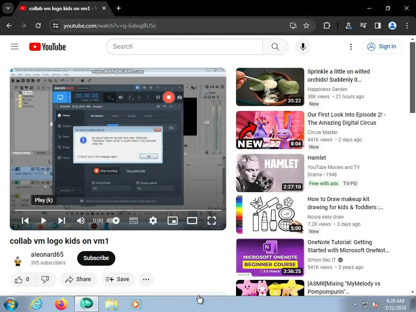
Task: View site information icon in address bar
Action: 56,26
